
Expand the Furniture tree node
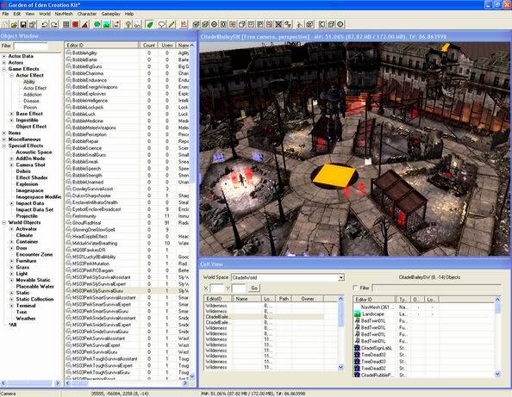[x=12, y=261]
